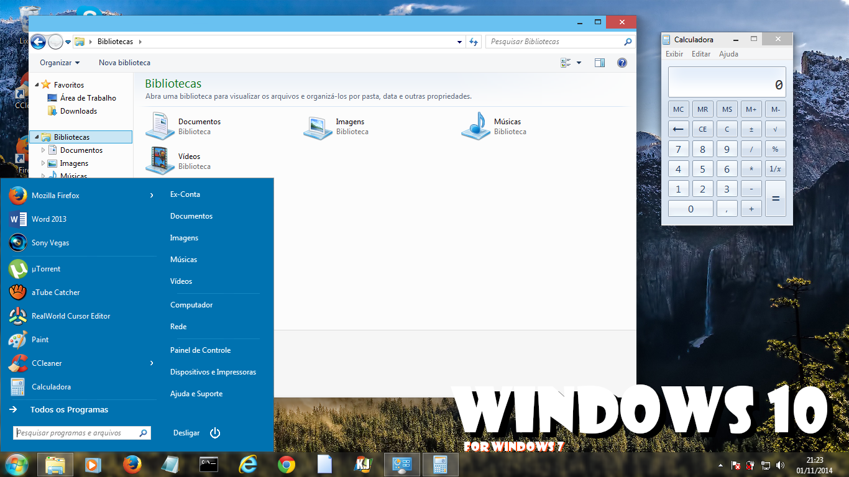
Task: Launch Calculadora from the Start menu list
Action: point(81,387)
